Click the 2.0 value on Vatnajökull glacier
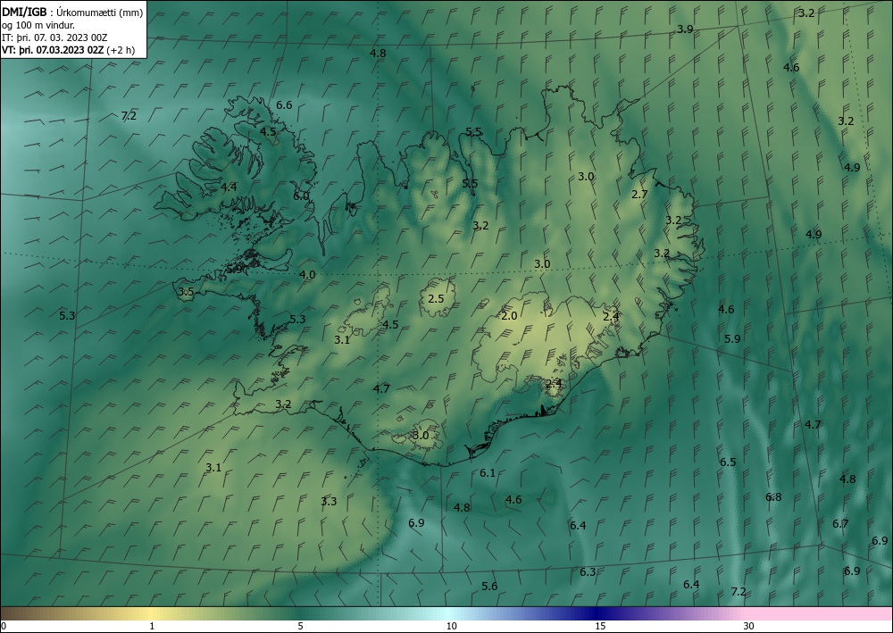The width and height of the screenshot is (893, 633). [x=509, y=316]
